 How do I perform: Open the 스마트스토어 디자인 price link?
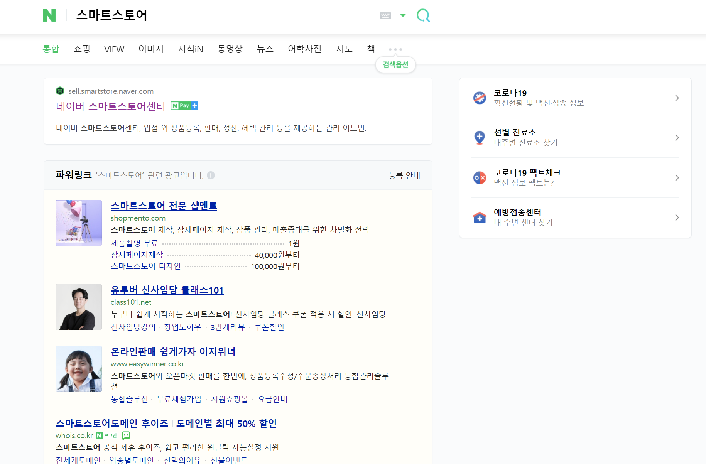[x=146, y=266]
